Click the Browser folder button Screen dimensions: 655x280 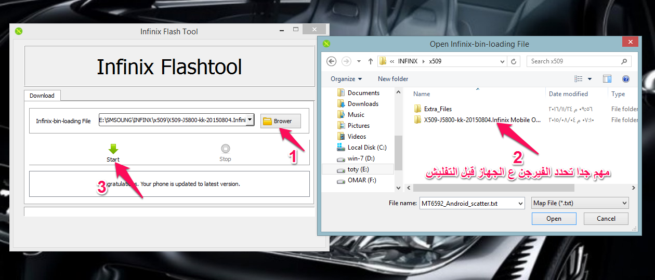[281, 121]
